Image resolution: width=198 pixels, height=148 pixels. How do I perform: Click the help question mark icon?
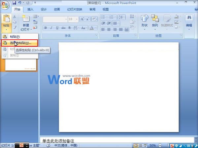tap(196, 10)
